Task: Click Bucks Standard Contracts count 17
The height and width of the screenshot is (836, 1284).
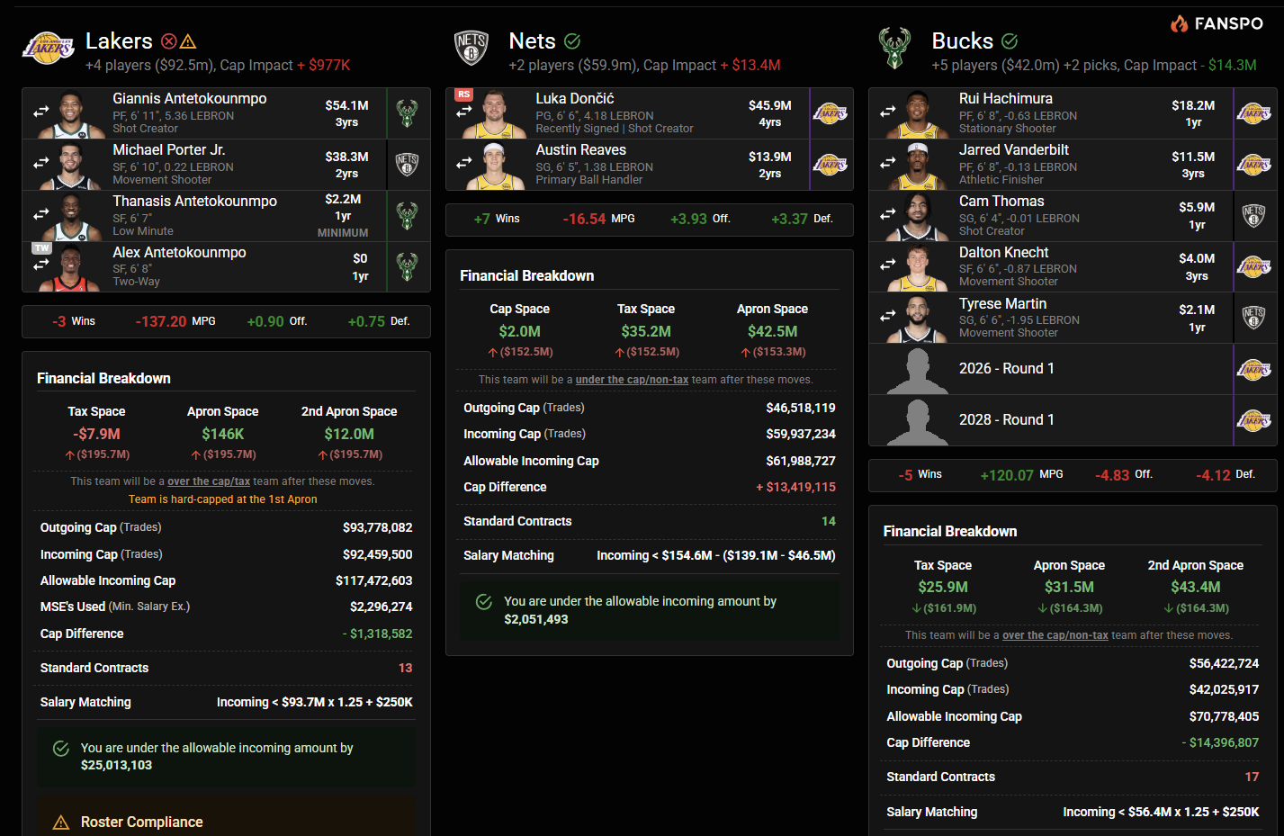Action: [x=1252, y=777]
